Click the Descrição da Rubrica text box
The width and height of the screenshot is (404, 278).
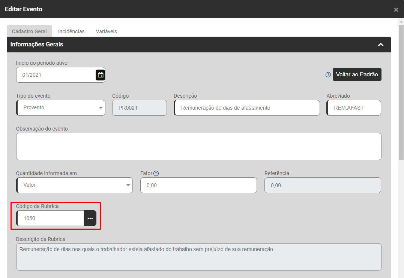198,257
